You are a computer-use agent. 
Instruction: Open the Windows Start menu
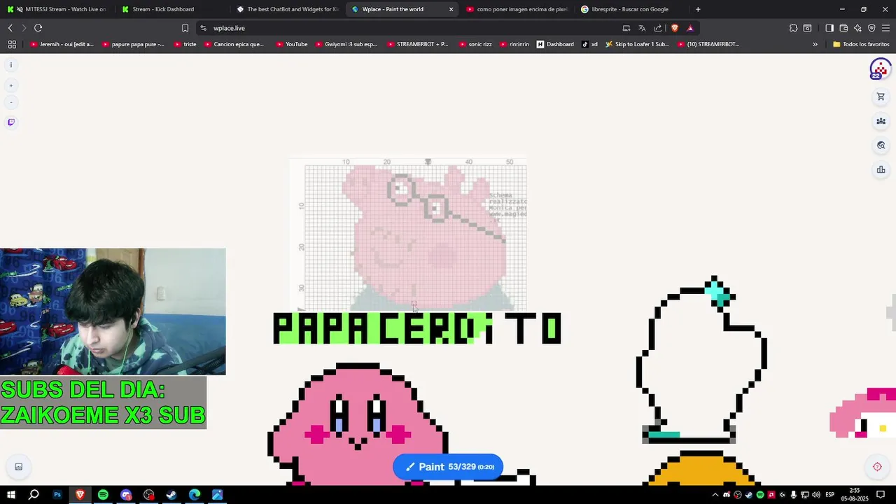(x=10, y=495)
